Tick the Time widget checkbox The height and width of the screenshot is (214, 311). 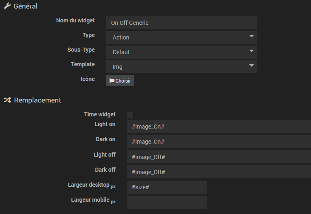pyautogui.click(x=130, y=115)
